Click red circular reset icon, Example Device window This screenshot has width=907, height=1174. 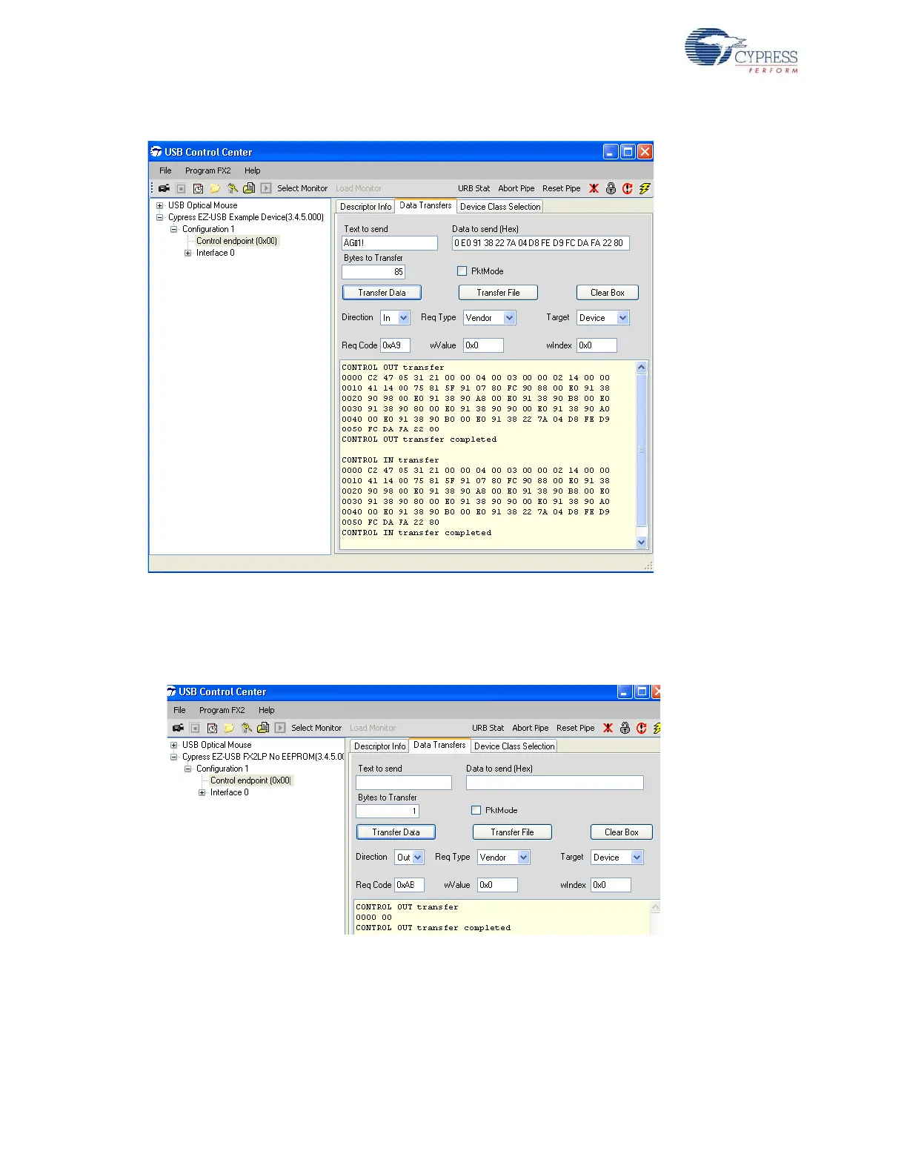point(628,188)
